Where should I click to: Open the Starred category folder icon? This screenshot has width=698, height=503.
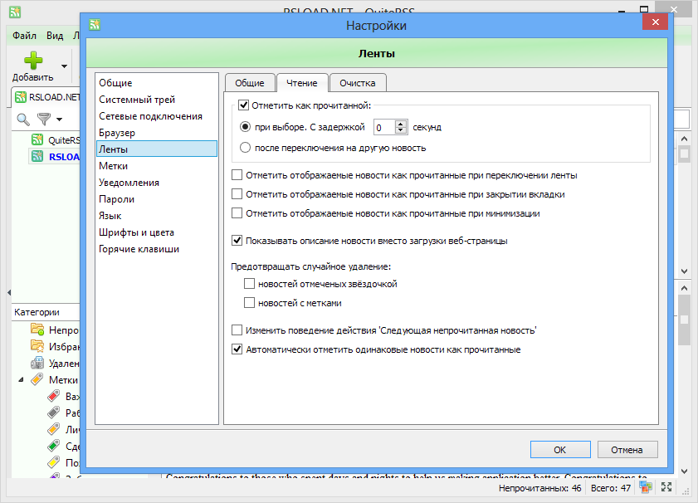pyautogui.click(x=37, y=346)
